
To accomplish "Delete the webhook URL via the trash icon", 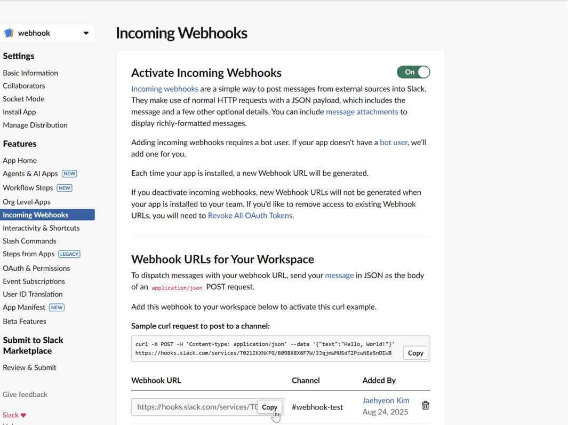I will pyautogui.click(x=425, y=406).
